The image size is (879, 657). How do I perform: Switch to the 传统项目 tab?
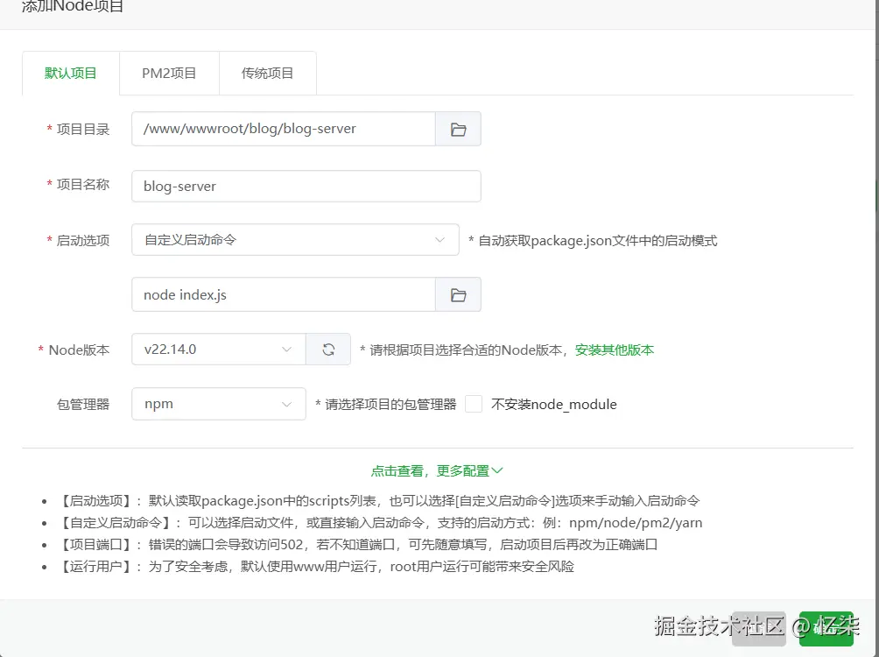(x=267, y=73)
